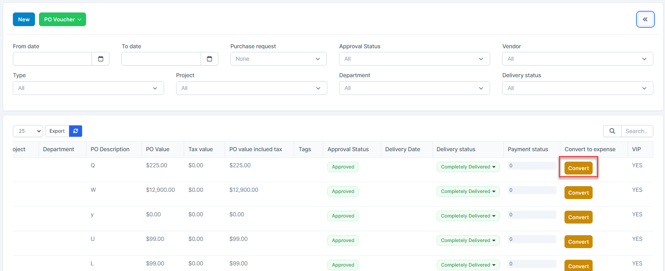Collapse the filter panel with the double-chevron icon

click(645, 19)
